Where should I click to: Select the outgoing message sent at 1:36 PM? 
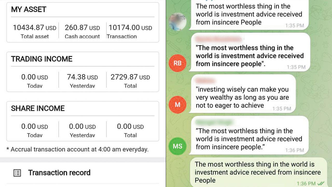258,172
